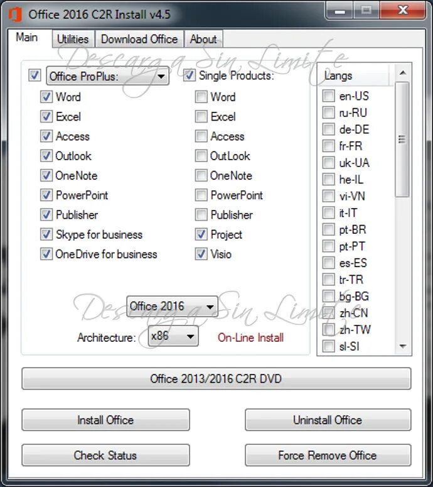The image size is (433, 487).
Task: Click the language list scrollbar thumb
Action: pos(402,140)
